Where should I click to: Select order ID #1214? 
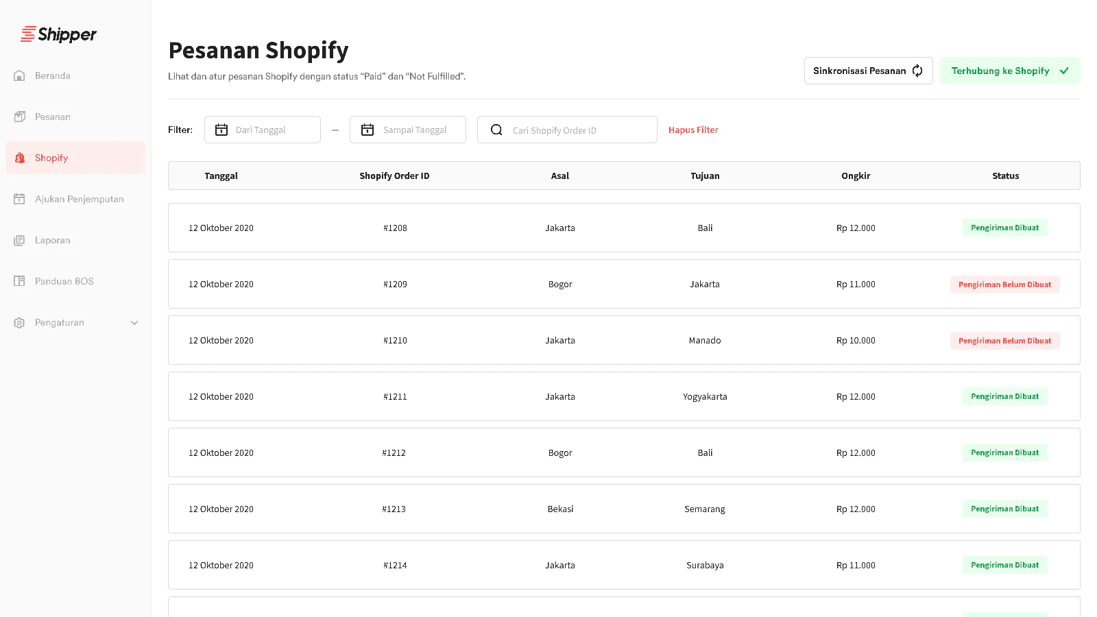pyautogui.click(x=395, y=565)
